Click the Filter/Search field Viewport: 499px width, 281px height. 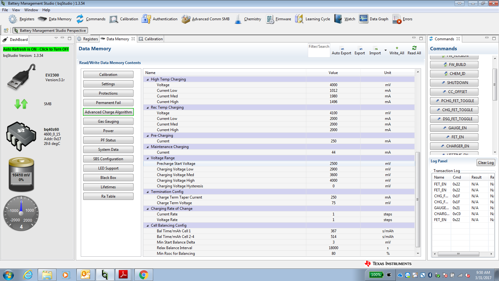tap(319, 50)
